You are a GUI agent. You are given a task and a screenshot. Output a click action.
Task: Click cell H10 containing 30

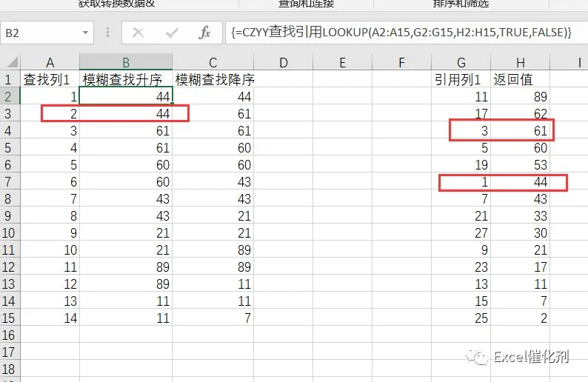(520, 232)
